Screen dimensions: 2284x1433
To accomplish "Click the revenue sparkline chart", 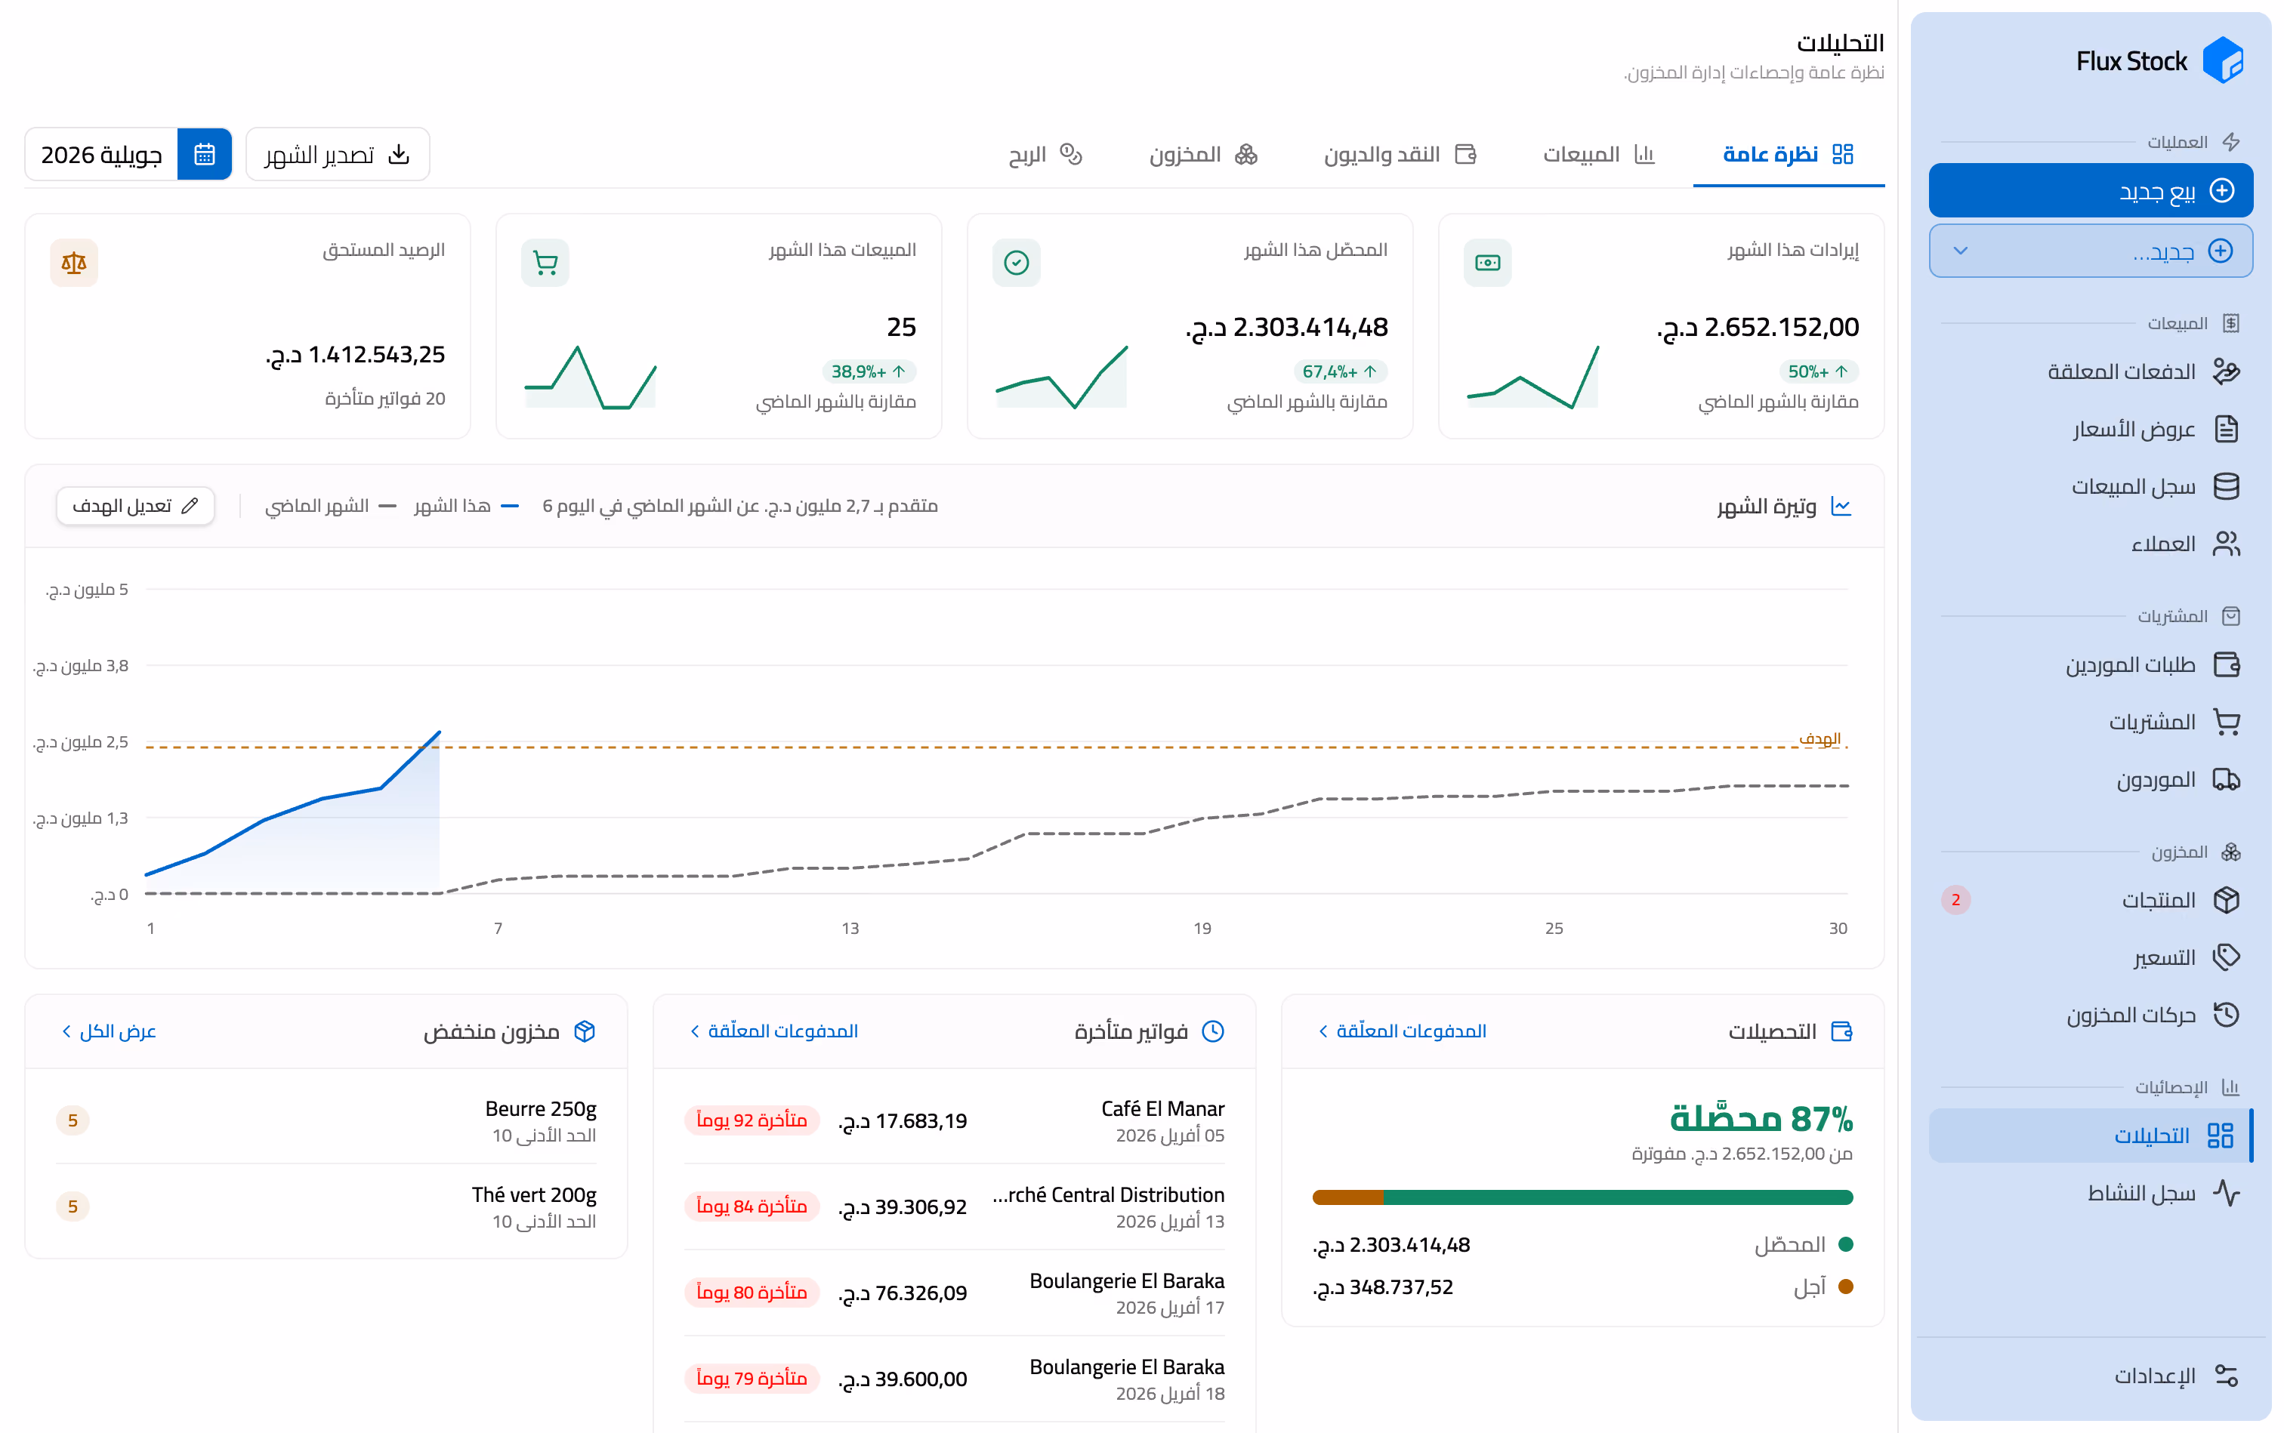I will tap(1533, 376).
